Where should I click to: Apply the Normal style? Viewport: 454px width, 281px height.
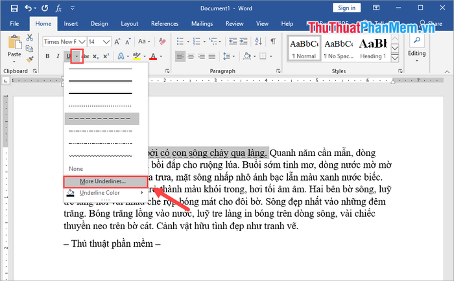click(x=304, y=48)
